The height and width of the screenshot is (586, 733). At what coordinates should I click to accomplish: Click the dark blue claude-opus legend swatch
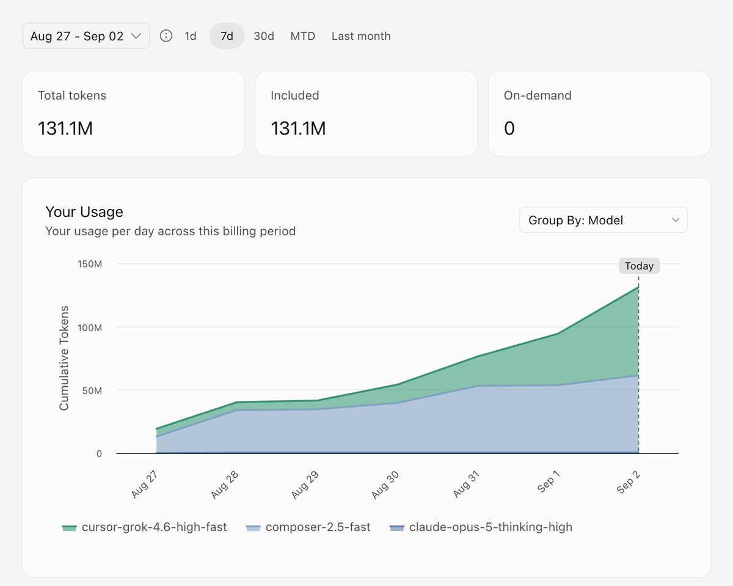coord(397,527)
